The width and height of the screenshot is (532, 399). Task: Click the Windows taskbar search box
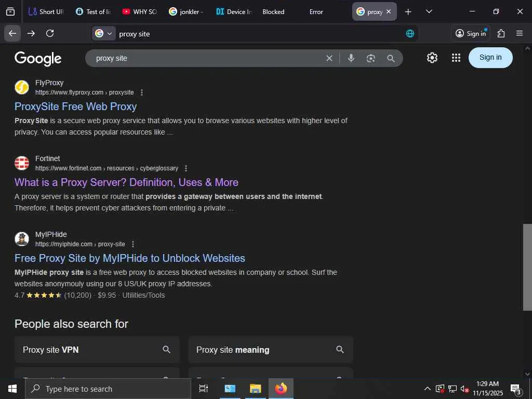coord(108,389)
